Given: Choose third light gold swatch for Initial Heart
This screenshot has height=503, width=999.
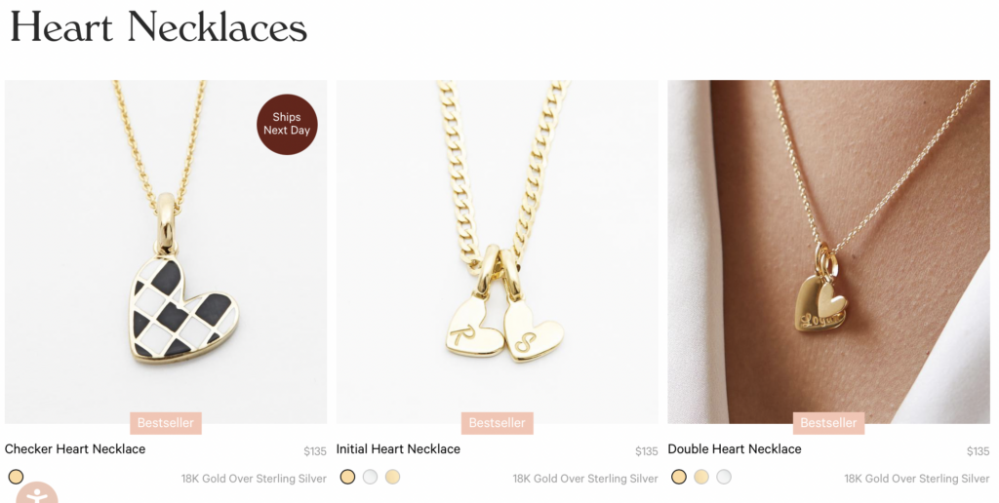Looking at the screenshot, I should tap(392, 477).
